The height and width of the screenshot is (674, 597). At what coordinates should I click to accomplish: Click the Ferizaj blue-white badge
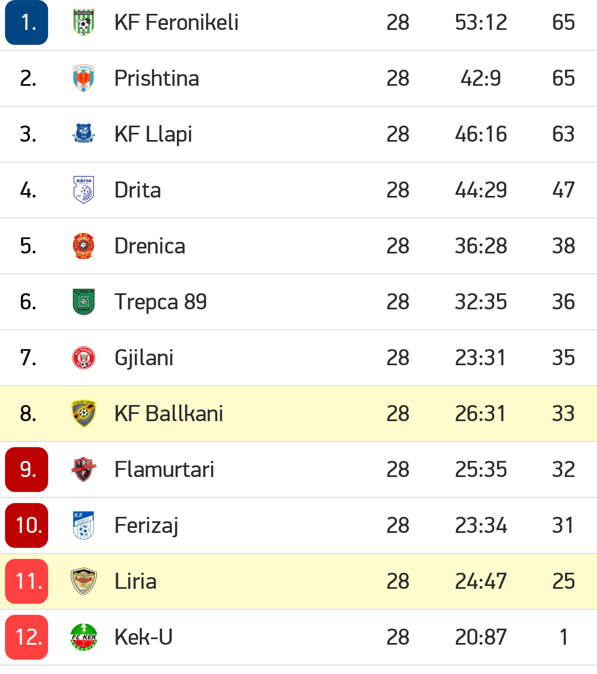coord(83,525)
